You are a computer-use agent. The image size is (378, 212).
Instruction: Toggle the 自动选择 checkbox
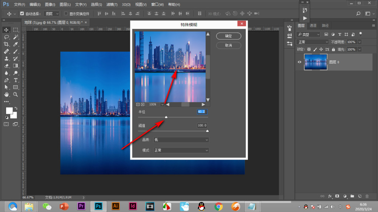(22, 14)
